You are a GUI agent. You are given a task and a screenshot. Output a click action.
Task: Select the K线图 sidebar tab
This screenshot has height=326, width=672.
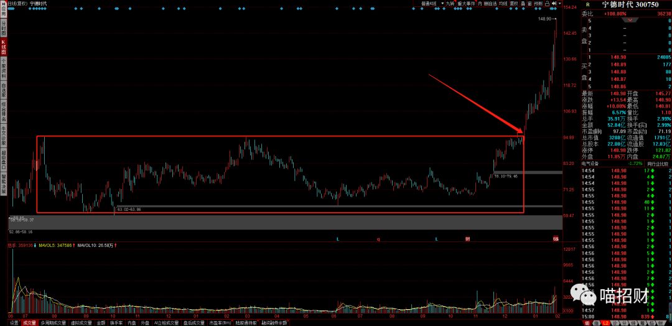pos(4,47)
